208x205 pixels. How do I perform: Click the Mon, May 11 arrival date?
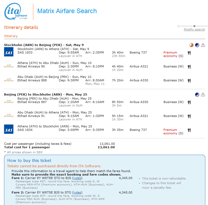click(x=95, y=84)
